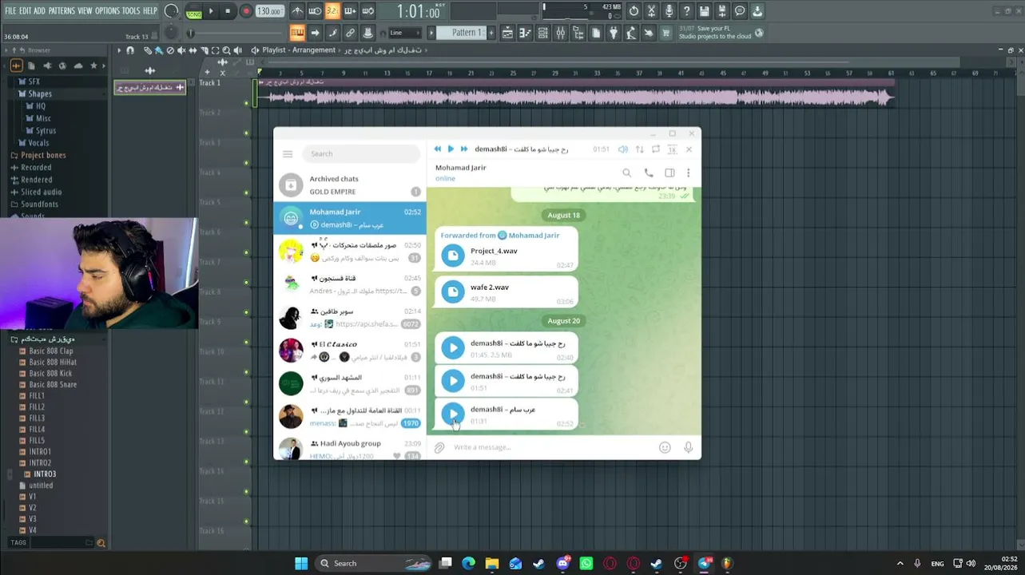Open the three-dot chat options menu
1025x575 pixels.
pos(688,172)
